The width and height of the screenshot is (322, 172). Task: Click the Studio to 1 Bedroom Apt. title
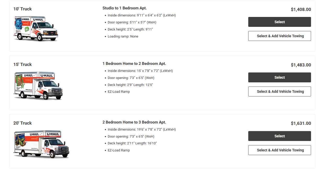coord(125,8)
